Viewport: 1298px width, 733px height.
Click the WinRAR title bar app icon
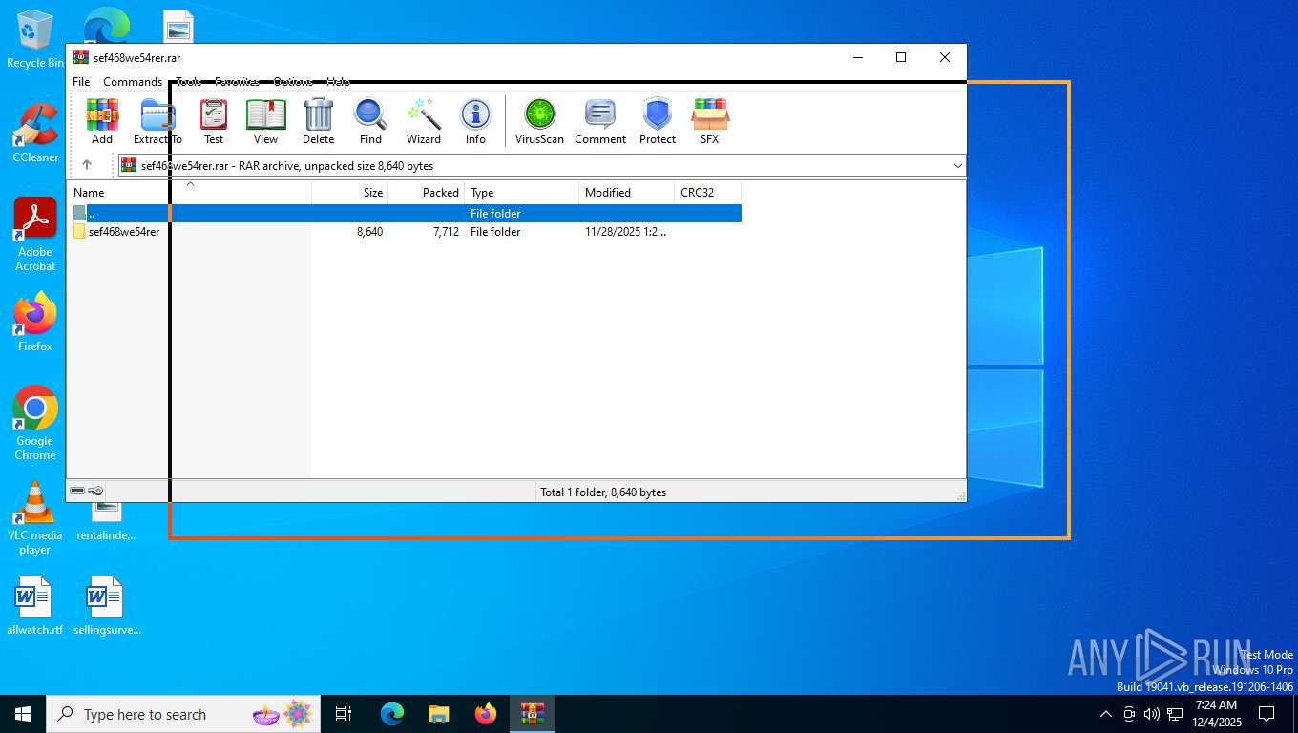pyautogui.click(x=81, y=57)
